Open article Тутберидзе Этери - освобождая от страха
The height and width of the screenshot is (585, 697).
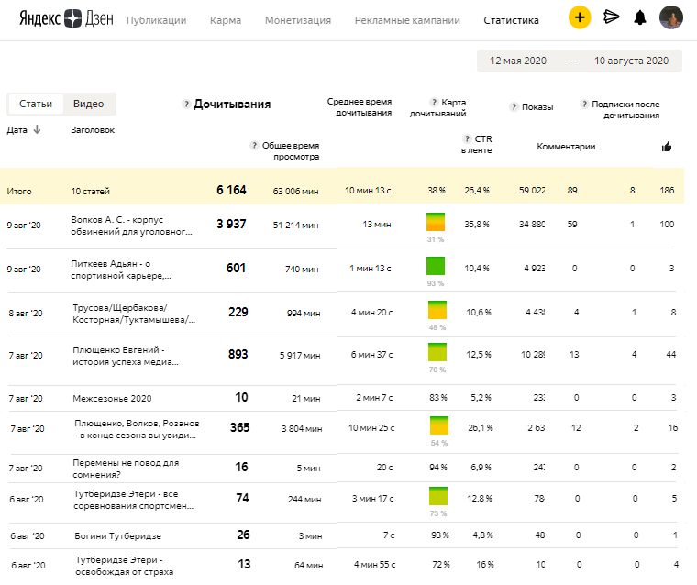(124, 566)
